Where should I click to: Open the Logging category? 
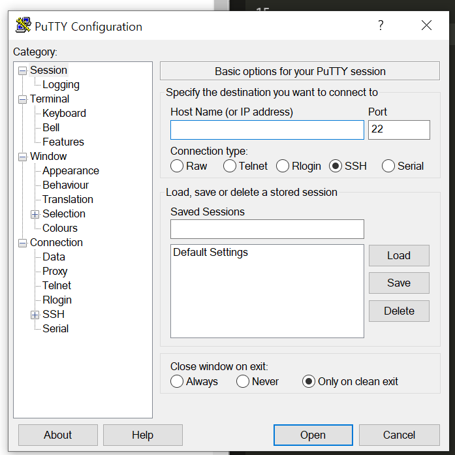61,84
